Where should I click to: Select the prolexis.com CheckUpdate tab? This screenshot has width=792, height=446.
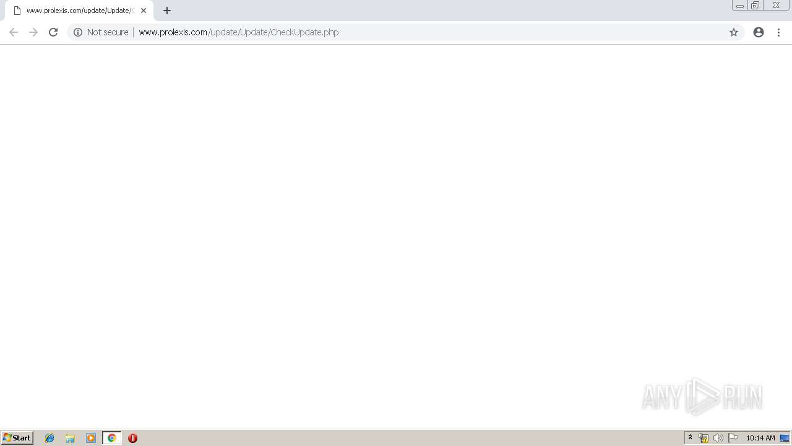click(x=79, y=11)
